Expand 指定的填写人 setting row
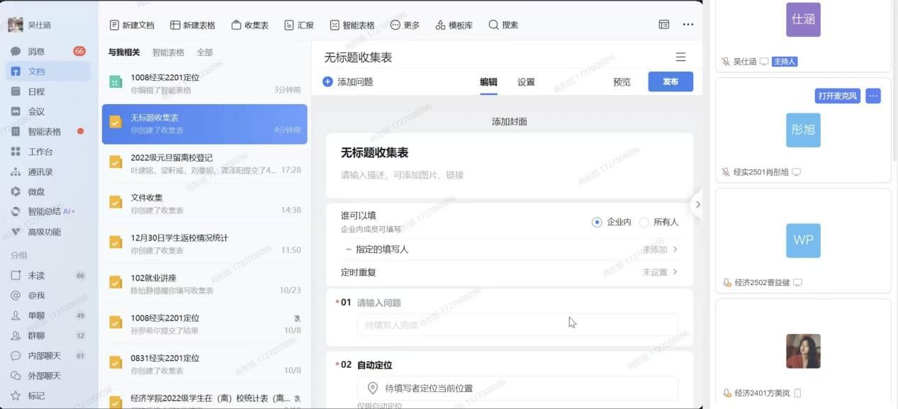The image size is (898, 409). tap(509, 250)
